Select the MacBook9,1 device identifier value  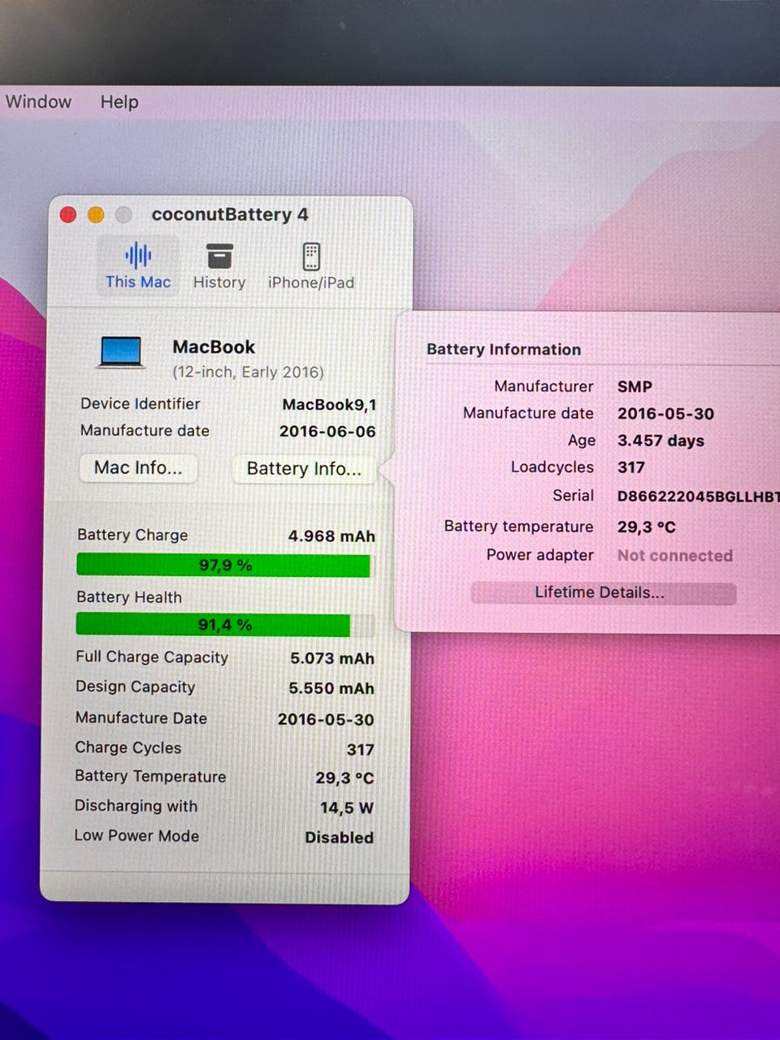point(329,405)
